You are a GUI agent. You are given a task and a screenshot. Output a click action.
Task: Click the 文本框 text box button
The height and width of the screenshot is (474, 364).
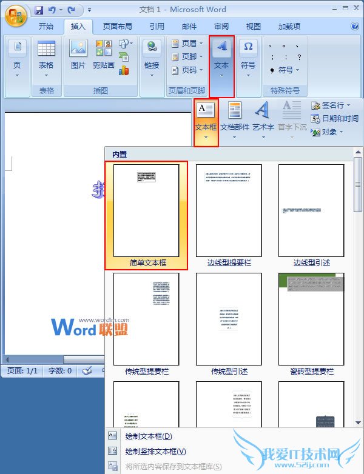tap(206, 122)
